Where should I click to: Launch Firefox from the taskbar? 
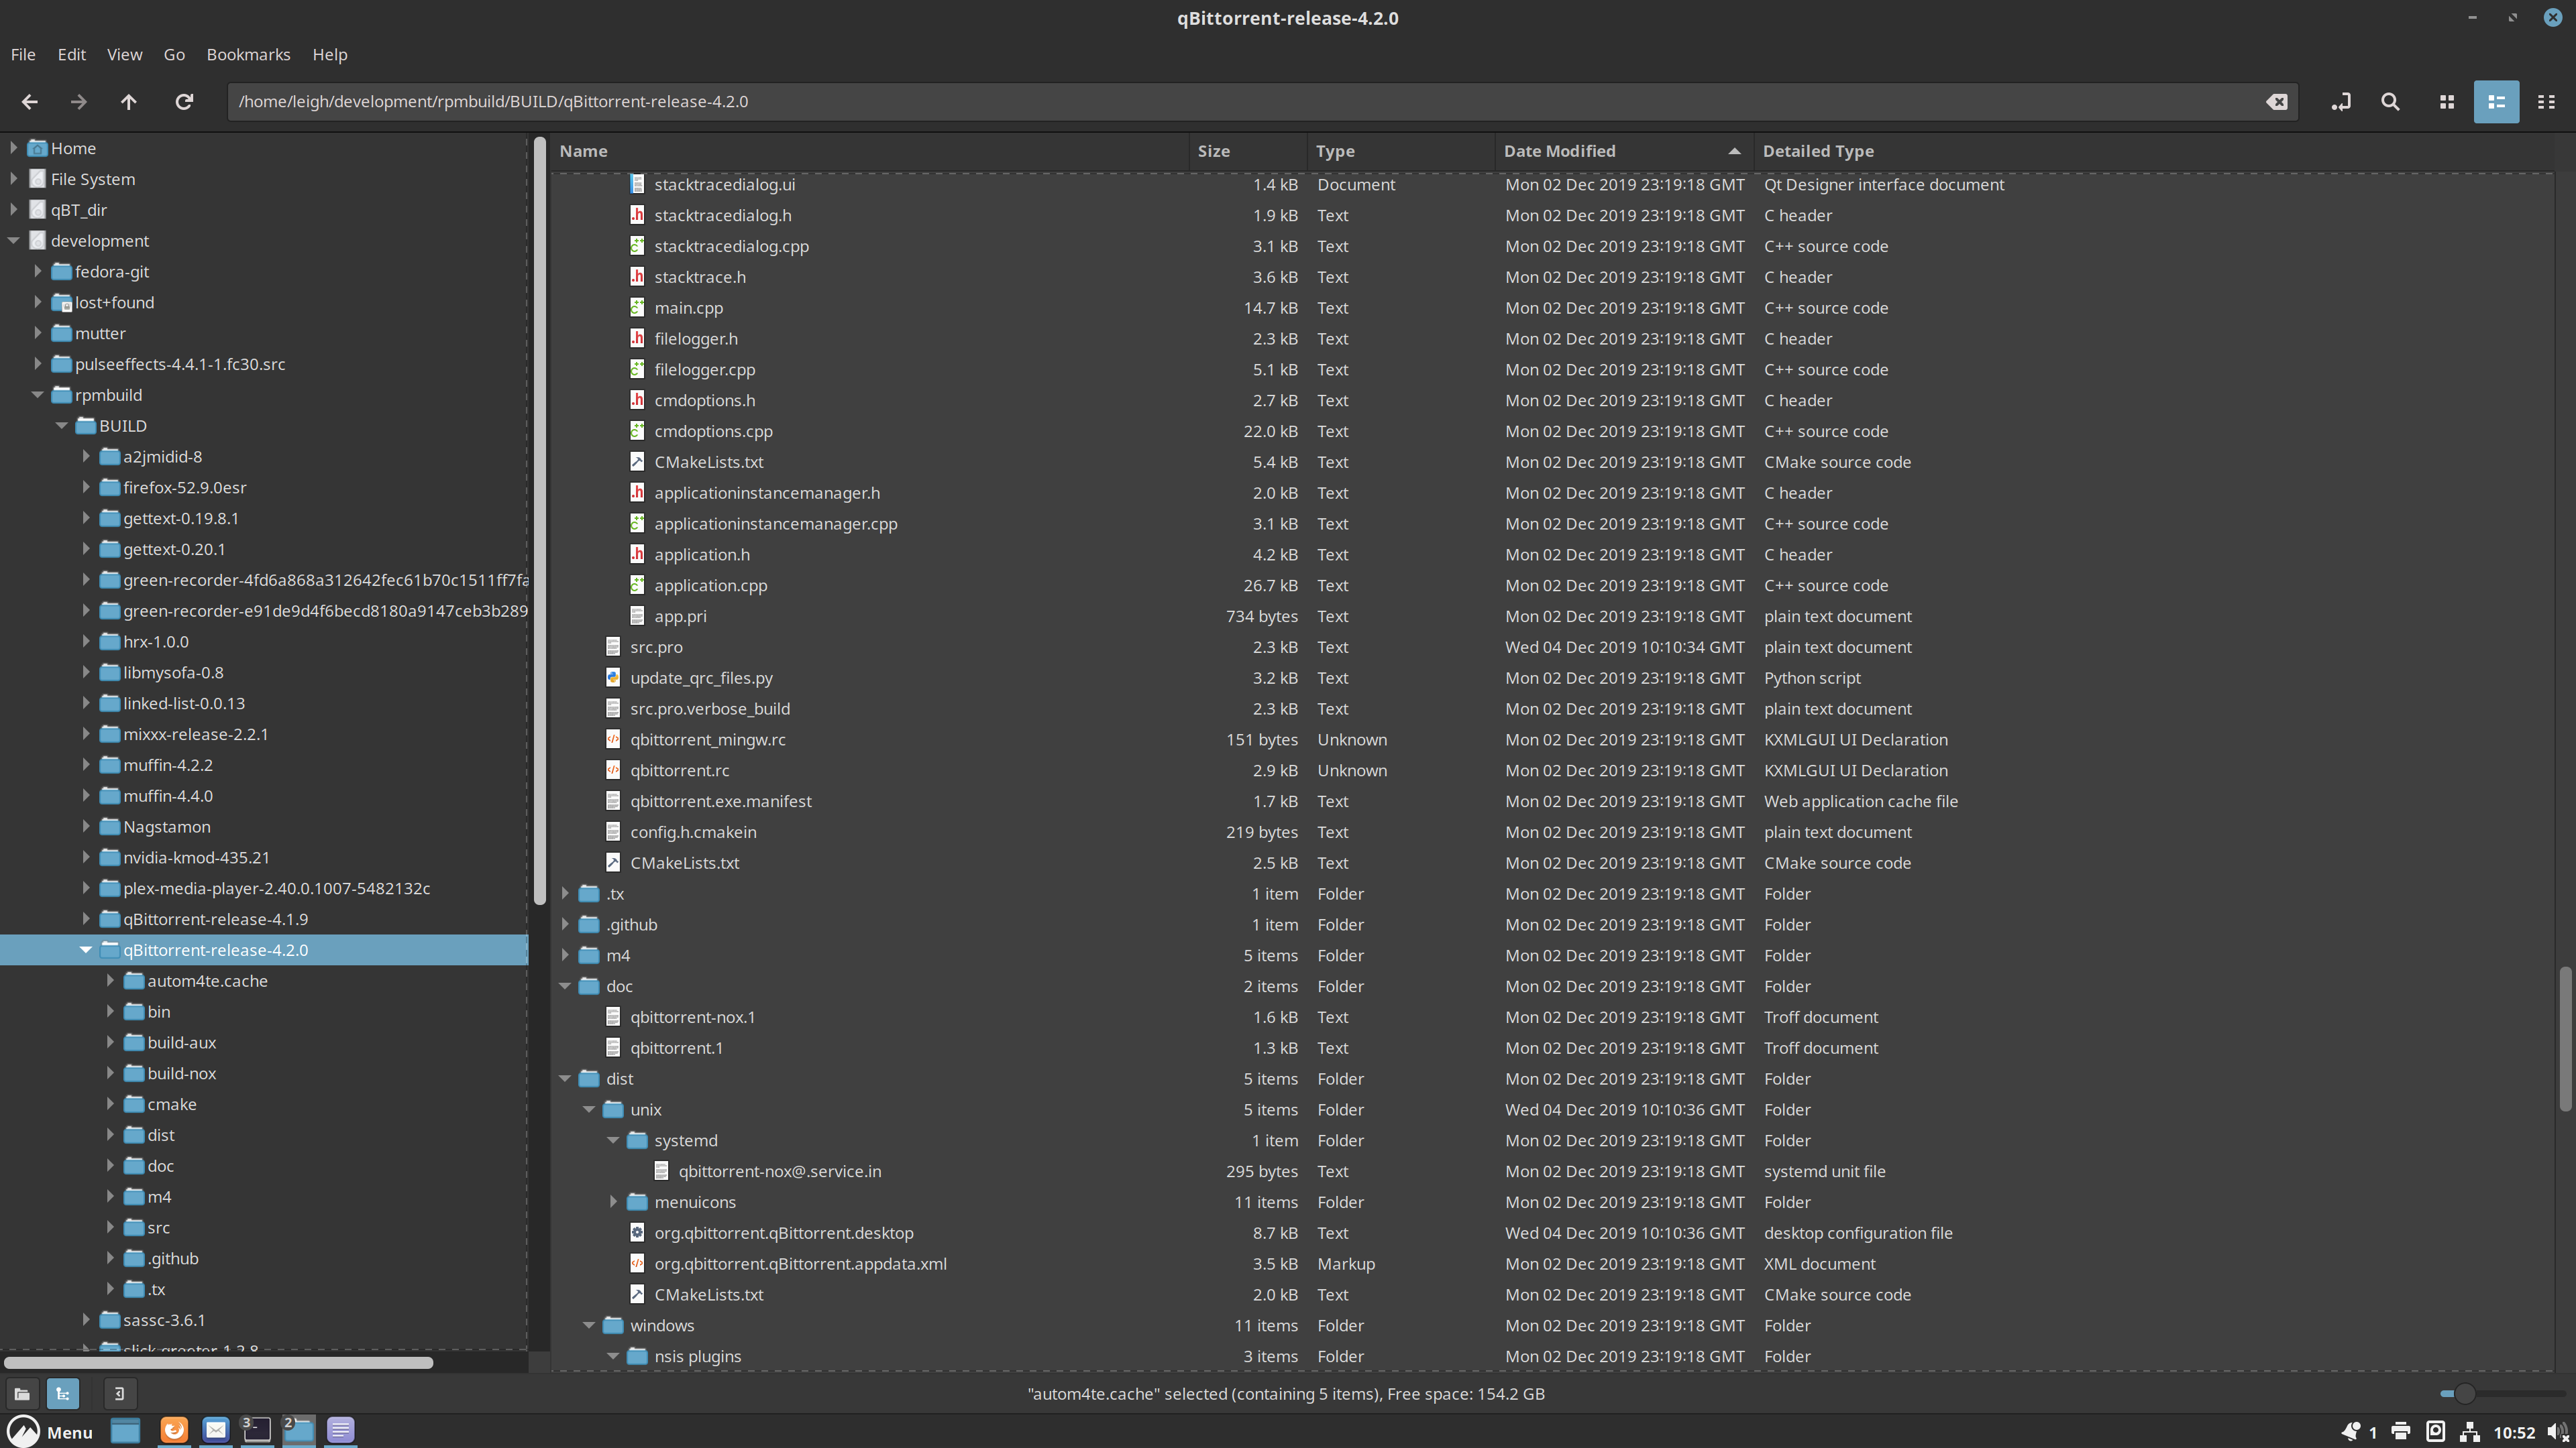[x=174, y=1430]
